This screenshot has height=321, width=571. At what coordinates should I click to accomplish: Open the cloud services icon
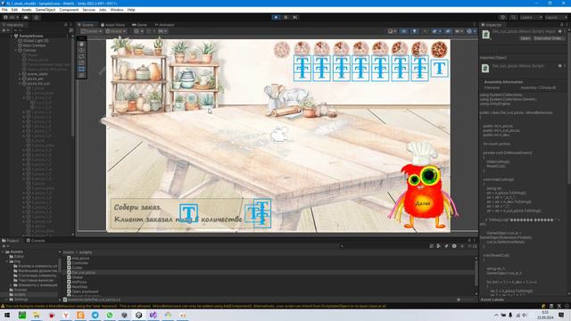pos(26,17)
